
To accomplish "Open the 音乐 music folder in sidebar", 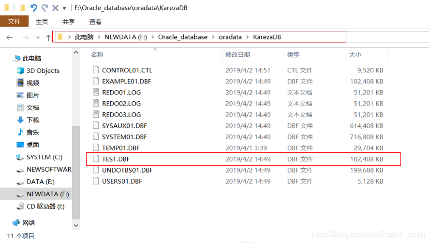I will click(20, 132).
